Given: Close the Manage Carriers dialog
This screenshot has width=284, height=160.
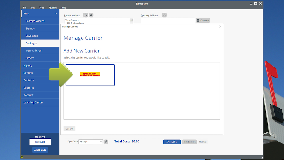Looking at the screenshot, I should tap(220, 26).
